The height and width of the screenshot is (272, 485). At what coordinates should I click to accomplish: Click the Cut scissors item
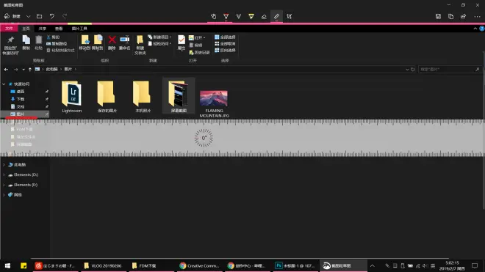point(53,37)
